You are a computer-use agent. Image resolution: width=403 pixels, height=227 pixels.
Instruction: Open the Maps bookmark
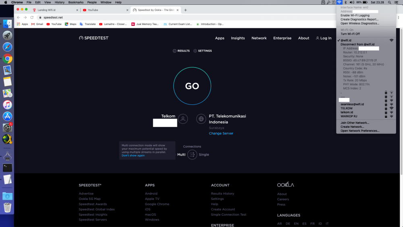click(x=71, y=24)
